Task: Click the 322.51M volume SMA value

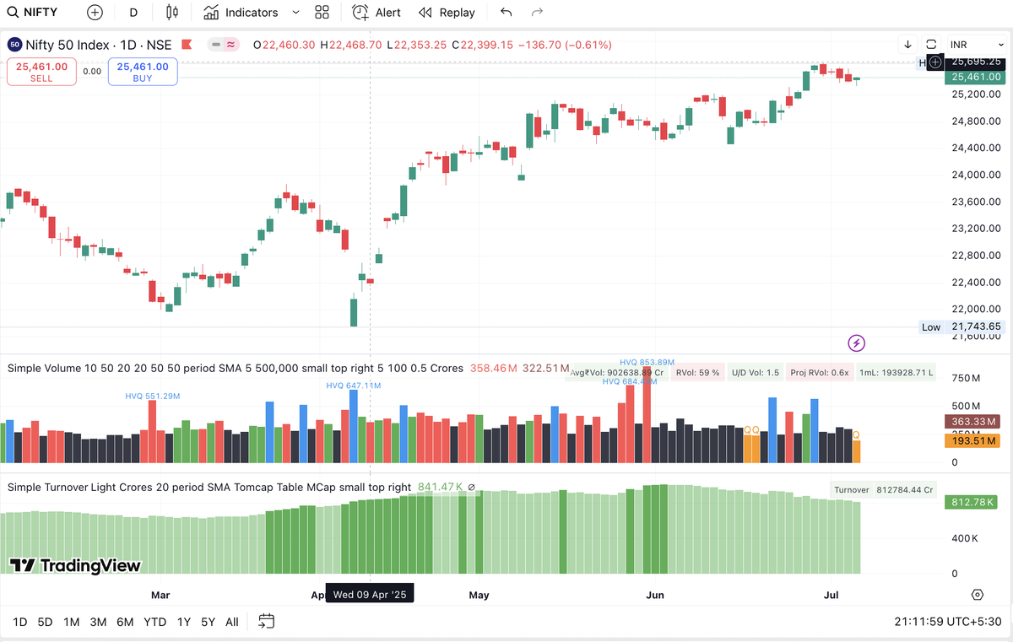Action: 545,368
